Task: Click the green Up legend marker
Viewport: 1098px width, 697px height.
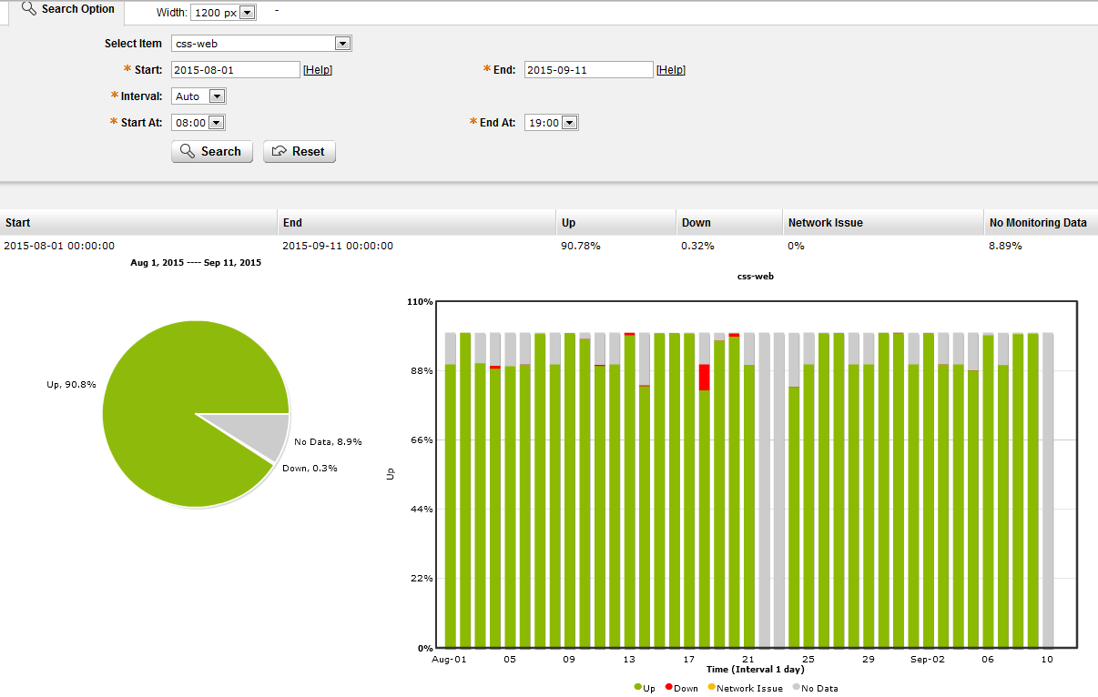Action: 638,688
